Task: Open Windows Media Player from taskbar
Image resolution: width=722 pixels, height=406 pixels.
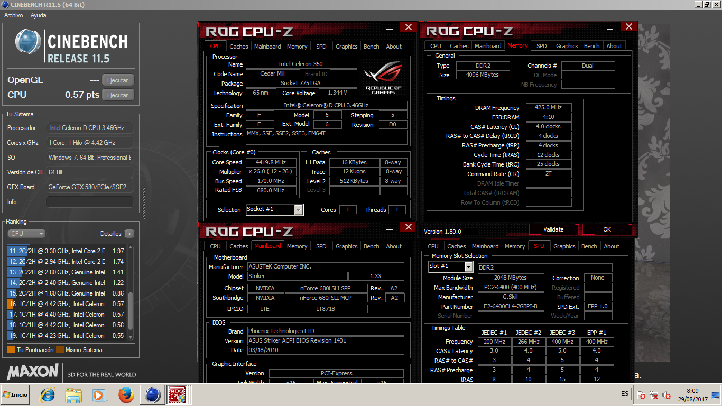Action: [x=99, y=394]
